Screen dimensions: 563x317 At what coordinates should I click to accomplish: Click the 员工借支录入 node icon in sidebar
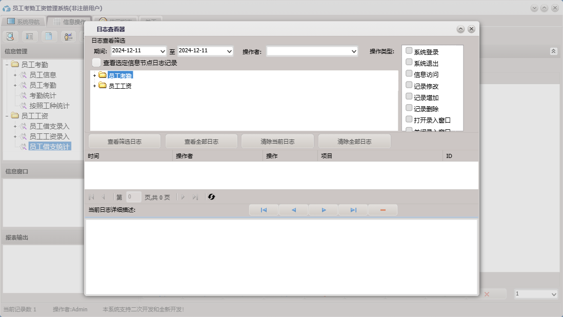click(24, 126)
